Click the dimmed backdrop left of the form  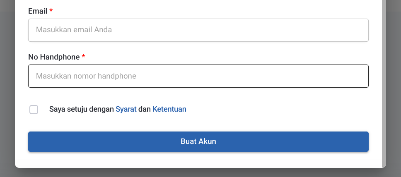click(x=7, y=83)
